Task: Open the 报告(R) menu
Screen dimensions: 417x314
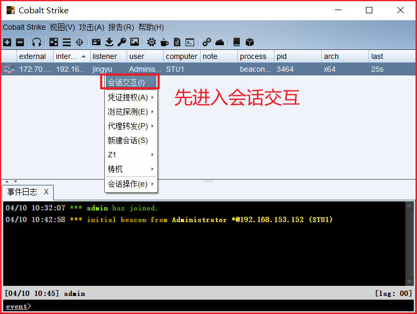Action: tap(121, 27)
